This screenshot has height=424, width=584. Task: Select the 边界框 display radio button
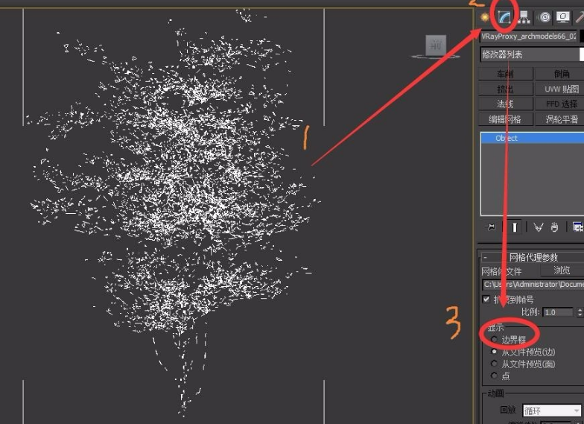(495, 340)
